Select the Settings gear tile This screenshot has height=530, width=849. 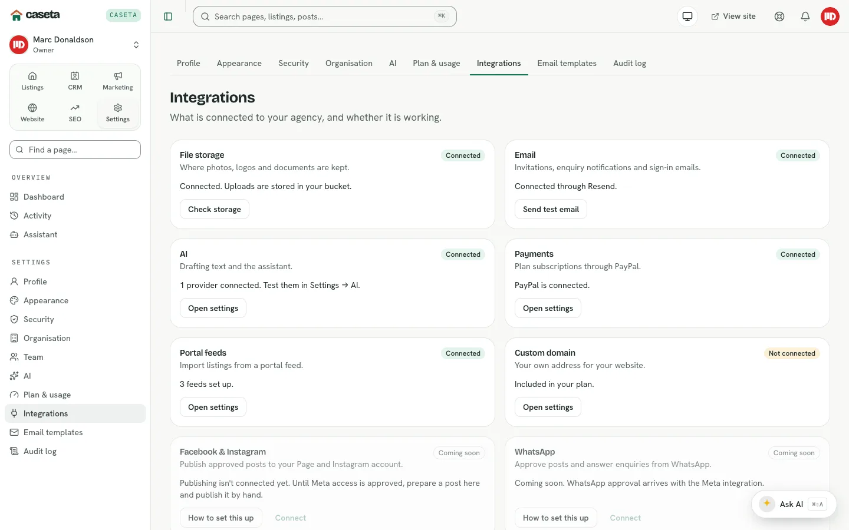coord(118,112)
